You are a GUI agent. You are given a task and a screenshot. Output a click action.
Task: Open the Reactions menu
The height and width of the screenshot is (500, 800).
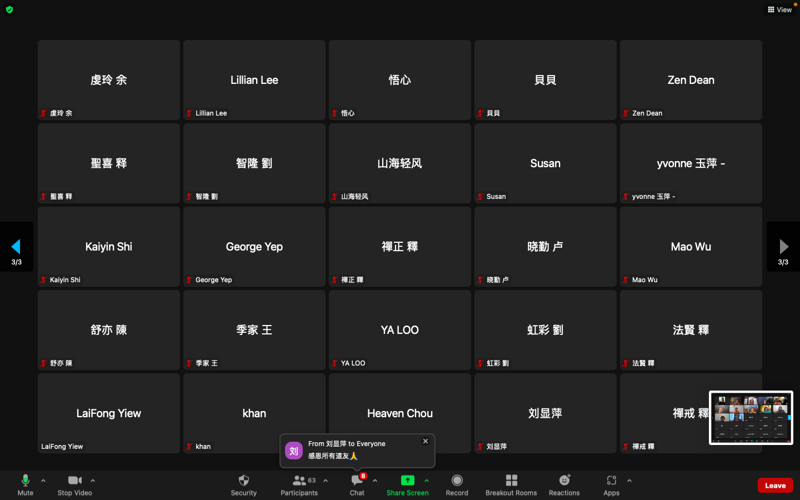point(564,484)
